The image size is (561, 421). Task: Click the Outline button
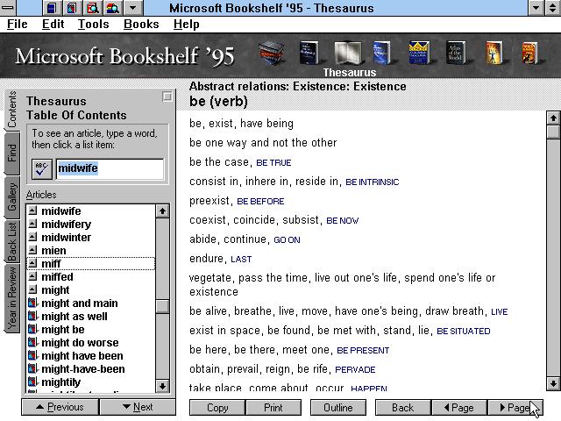coord(338,408)
